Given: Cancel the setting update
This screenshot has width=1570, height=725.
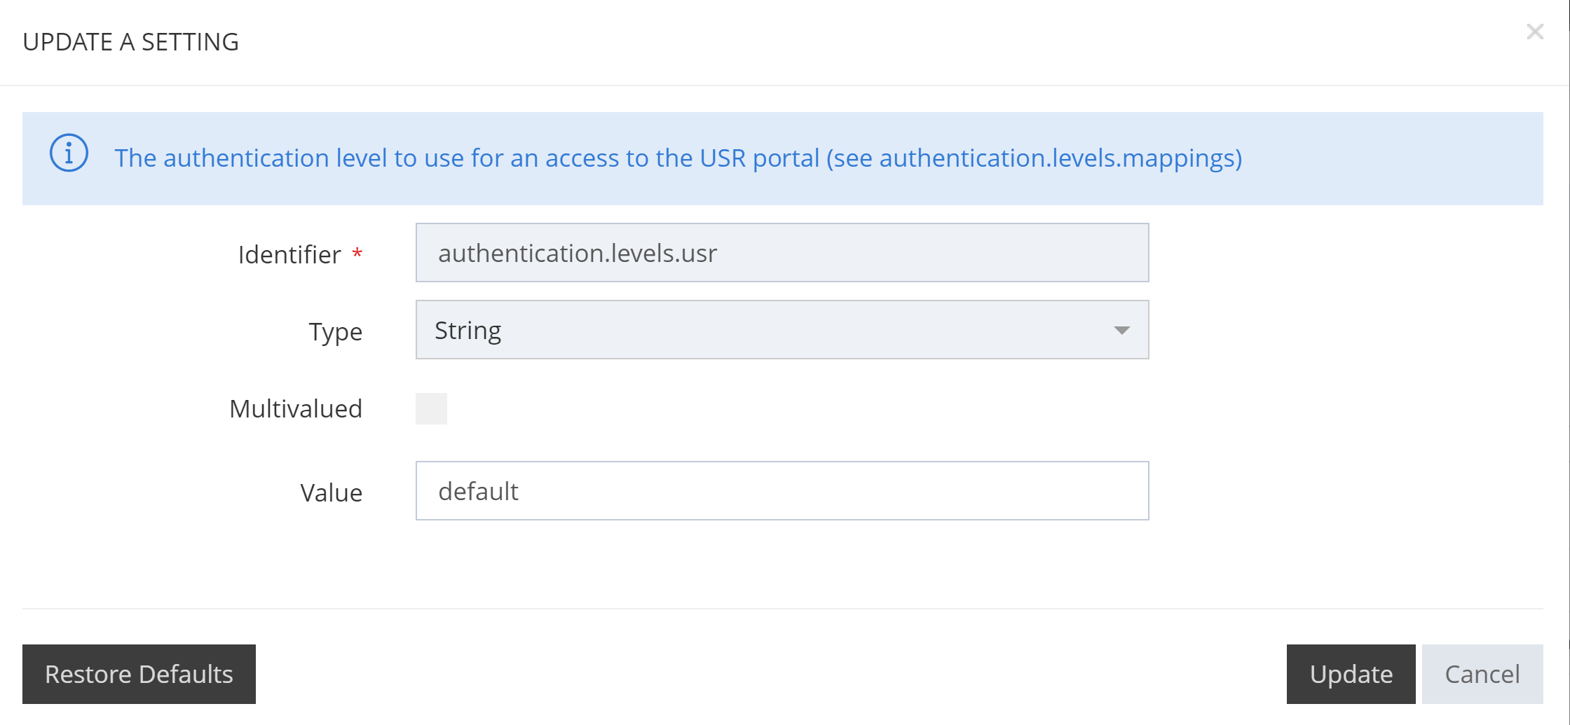Looking at the screenshot, I should click(1482, 674).
